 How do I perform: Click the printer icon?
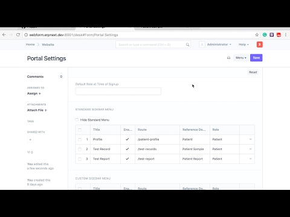click(228, 58)
